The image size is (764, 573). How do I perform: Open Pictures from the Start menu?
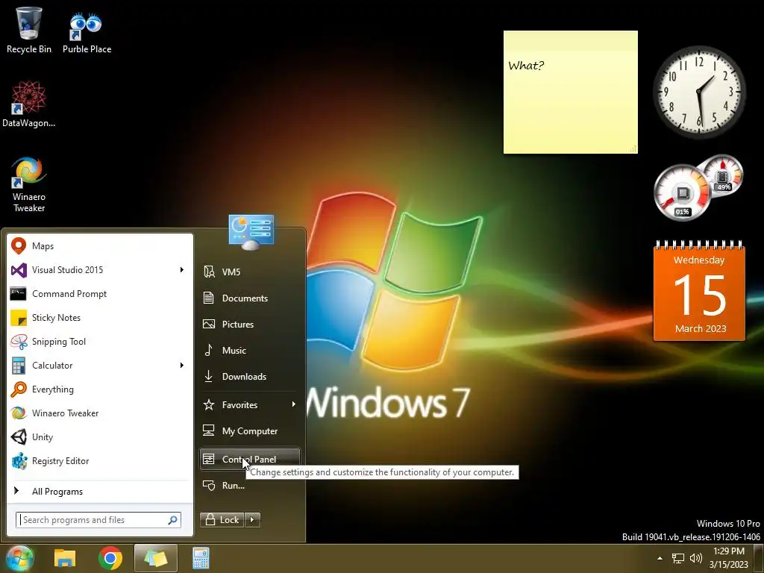coord(249,324)
